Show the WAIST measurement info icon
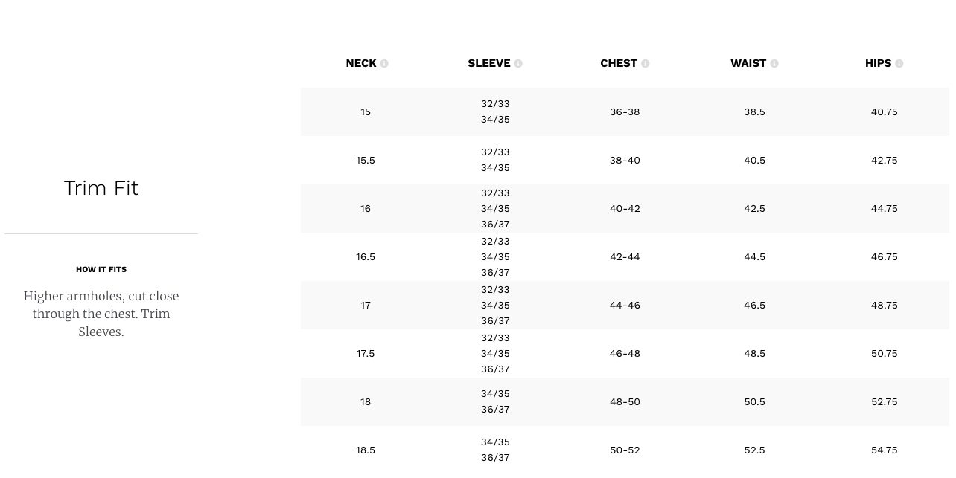 pos(774,64)
